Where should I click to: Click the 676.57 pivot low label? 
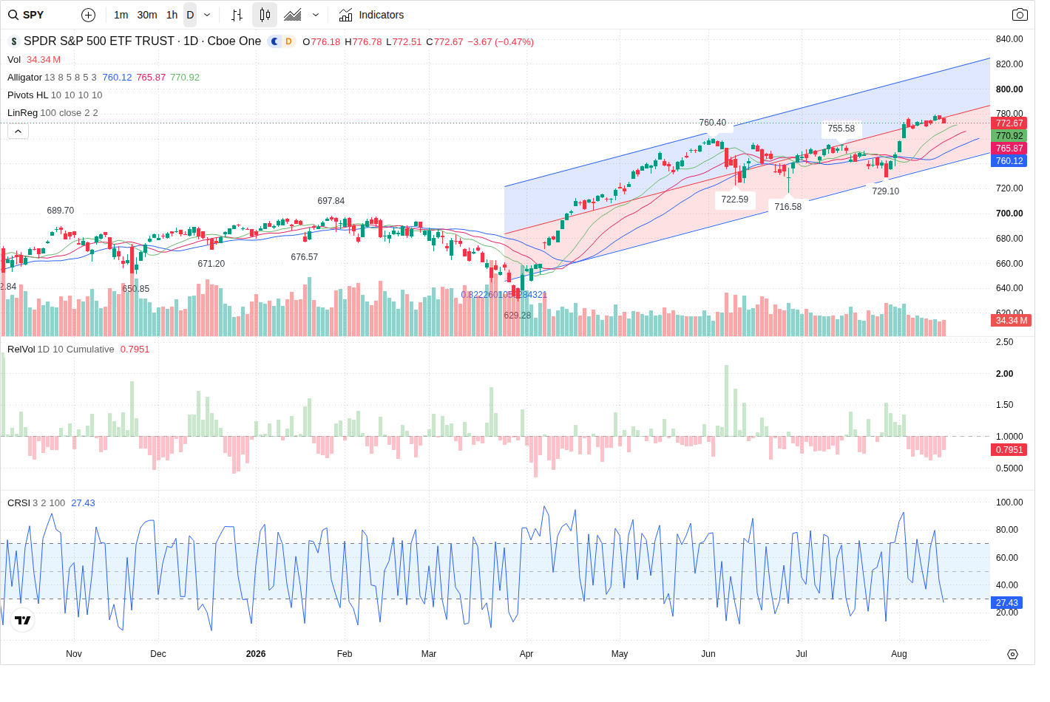coord(305,257)
